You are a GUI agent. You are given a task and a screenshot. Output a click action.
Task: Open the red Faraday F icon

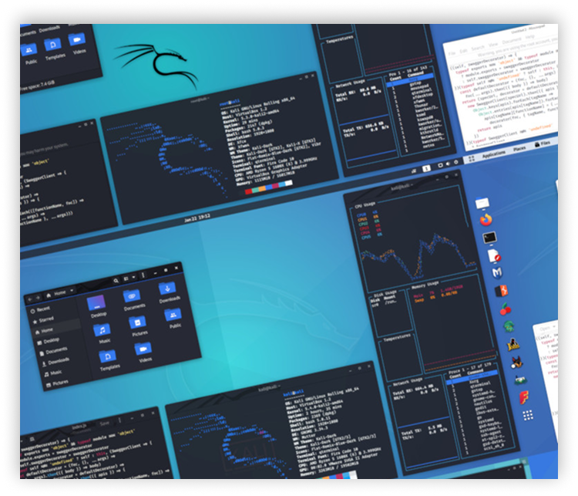524,397
